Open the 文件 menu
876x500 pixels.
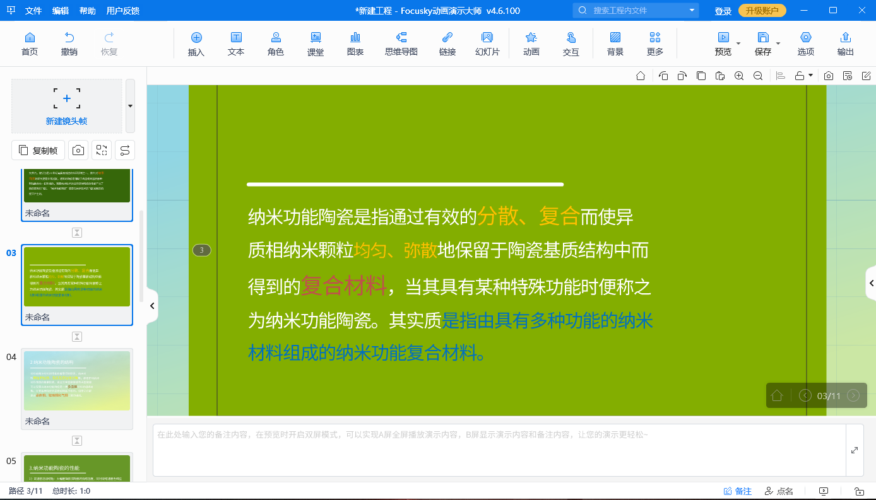[33, 11]
